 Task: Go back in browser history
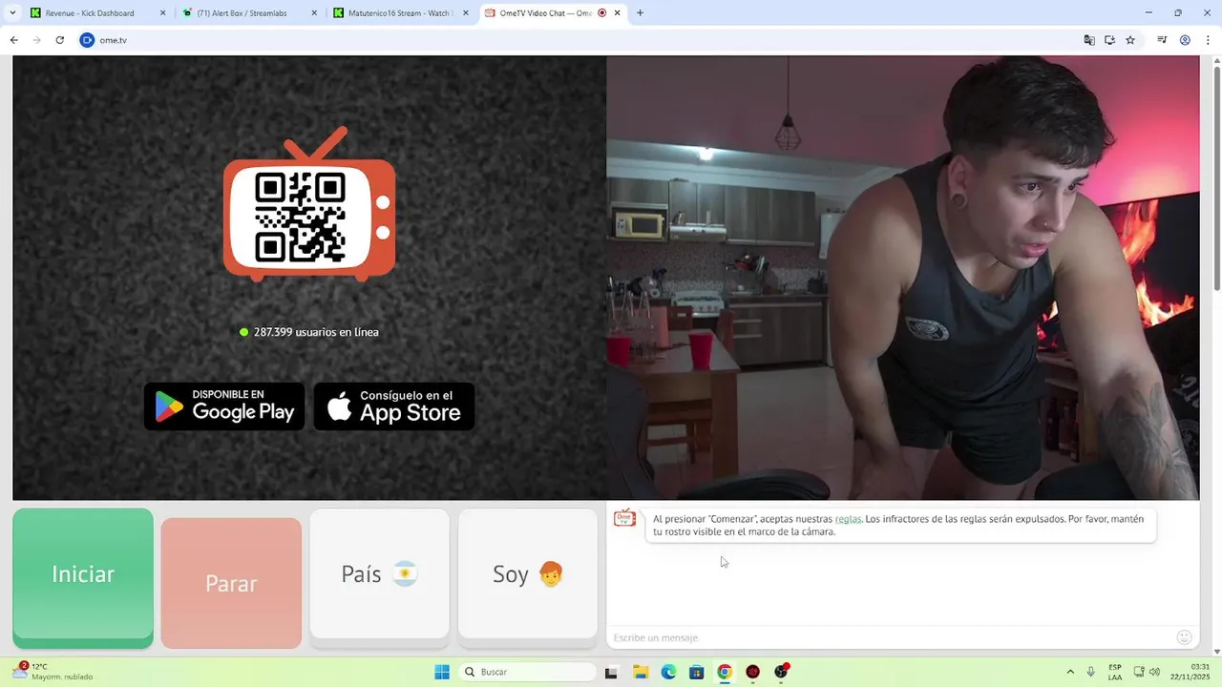(13, 40)
